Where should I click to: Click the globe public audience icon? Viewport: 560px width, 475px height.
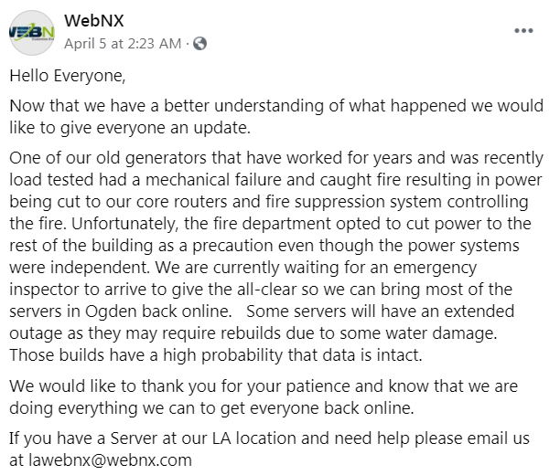point(199,44)
